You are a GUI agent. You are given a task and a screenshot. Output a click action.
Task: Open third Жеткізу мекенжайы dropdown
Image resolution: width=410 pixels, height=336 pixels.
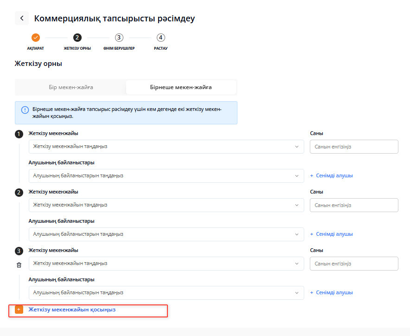[x=166, y=264]
